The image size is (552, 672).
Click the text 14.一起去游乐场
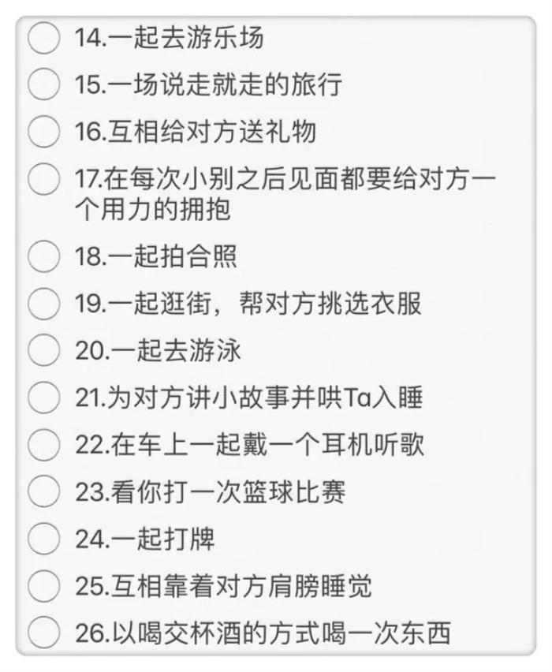point(169,37)
